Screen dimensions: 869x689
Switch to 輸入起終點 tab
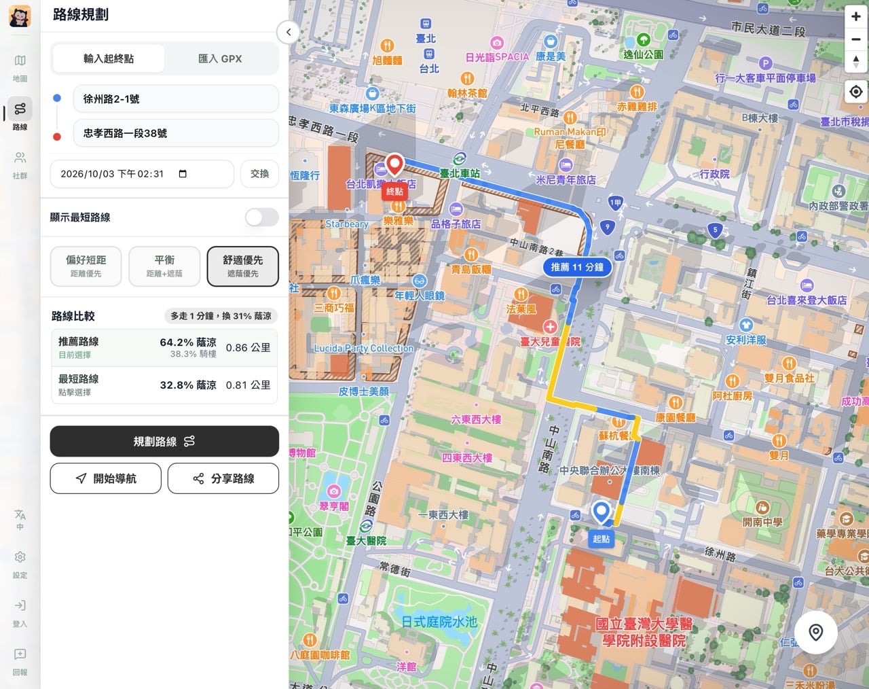[109, 59]
